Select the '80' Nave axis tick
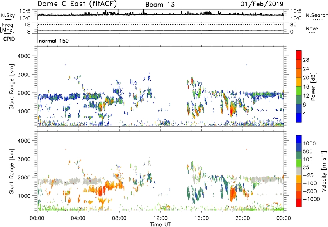This screenshot has width=328, height=227. click(x=293, y=25)
